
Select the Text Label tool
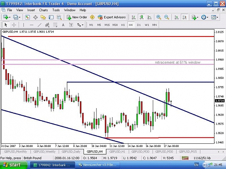(x=71, y=25)
